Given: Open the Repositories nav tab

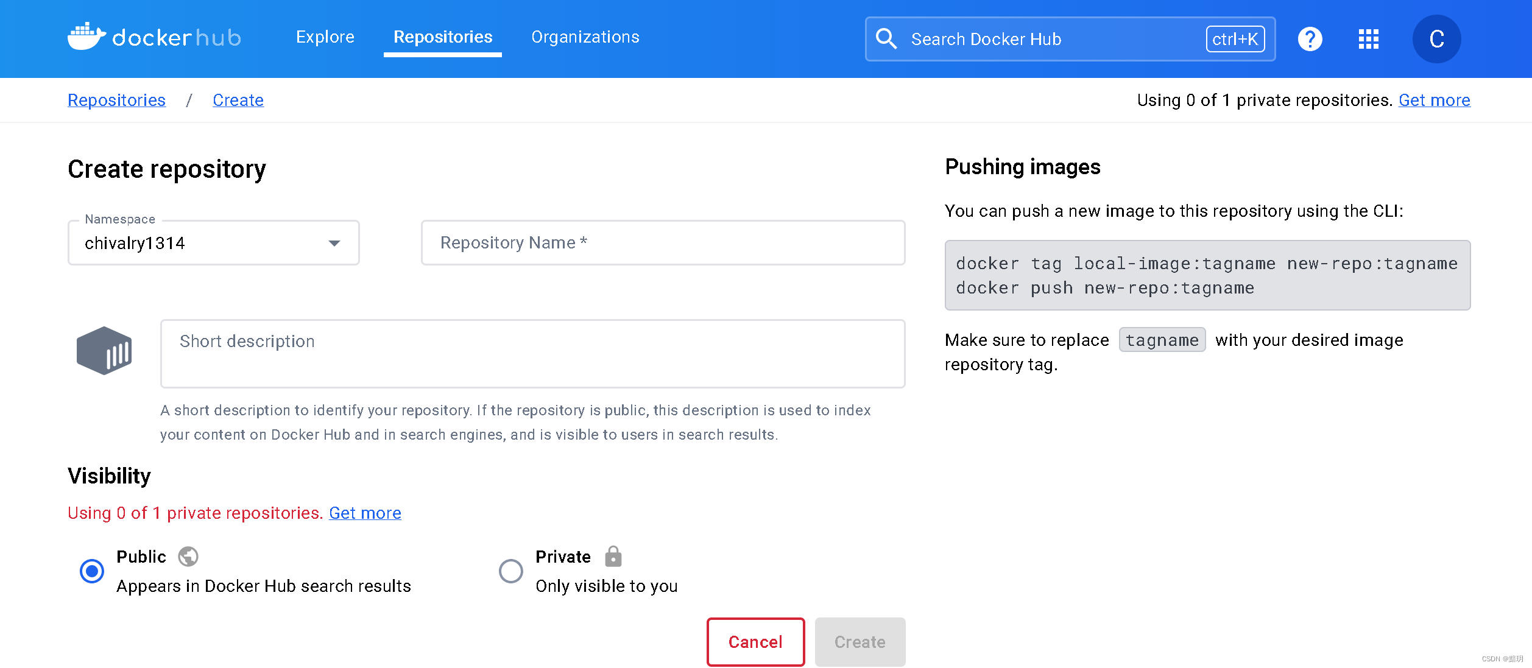Looking at the screenshot, I should pyautogui.click(x=443, y=37).
